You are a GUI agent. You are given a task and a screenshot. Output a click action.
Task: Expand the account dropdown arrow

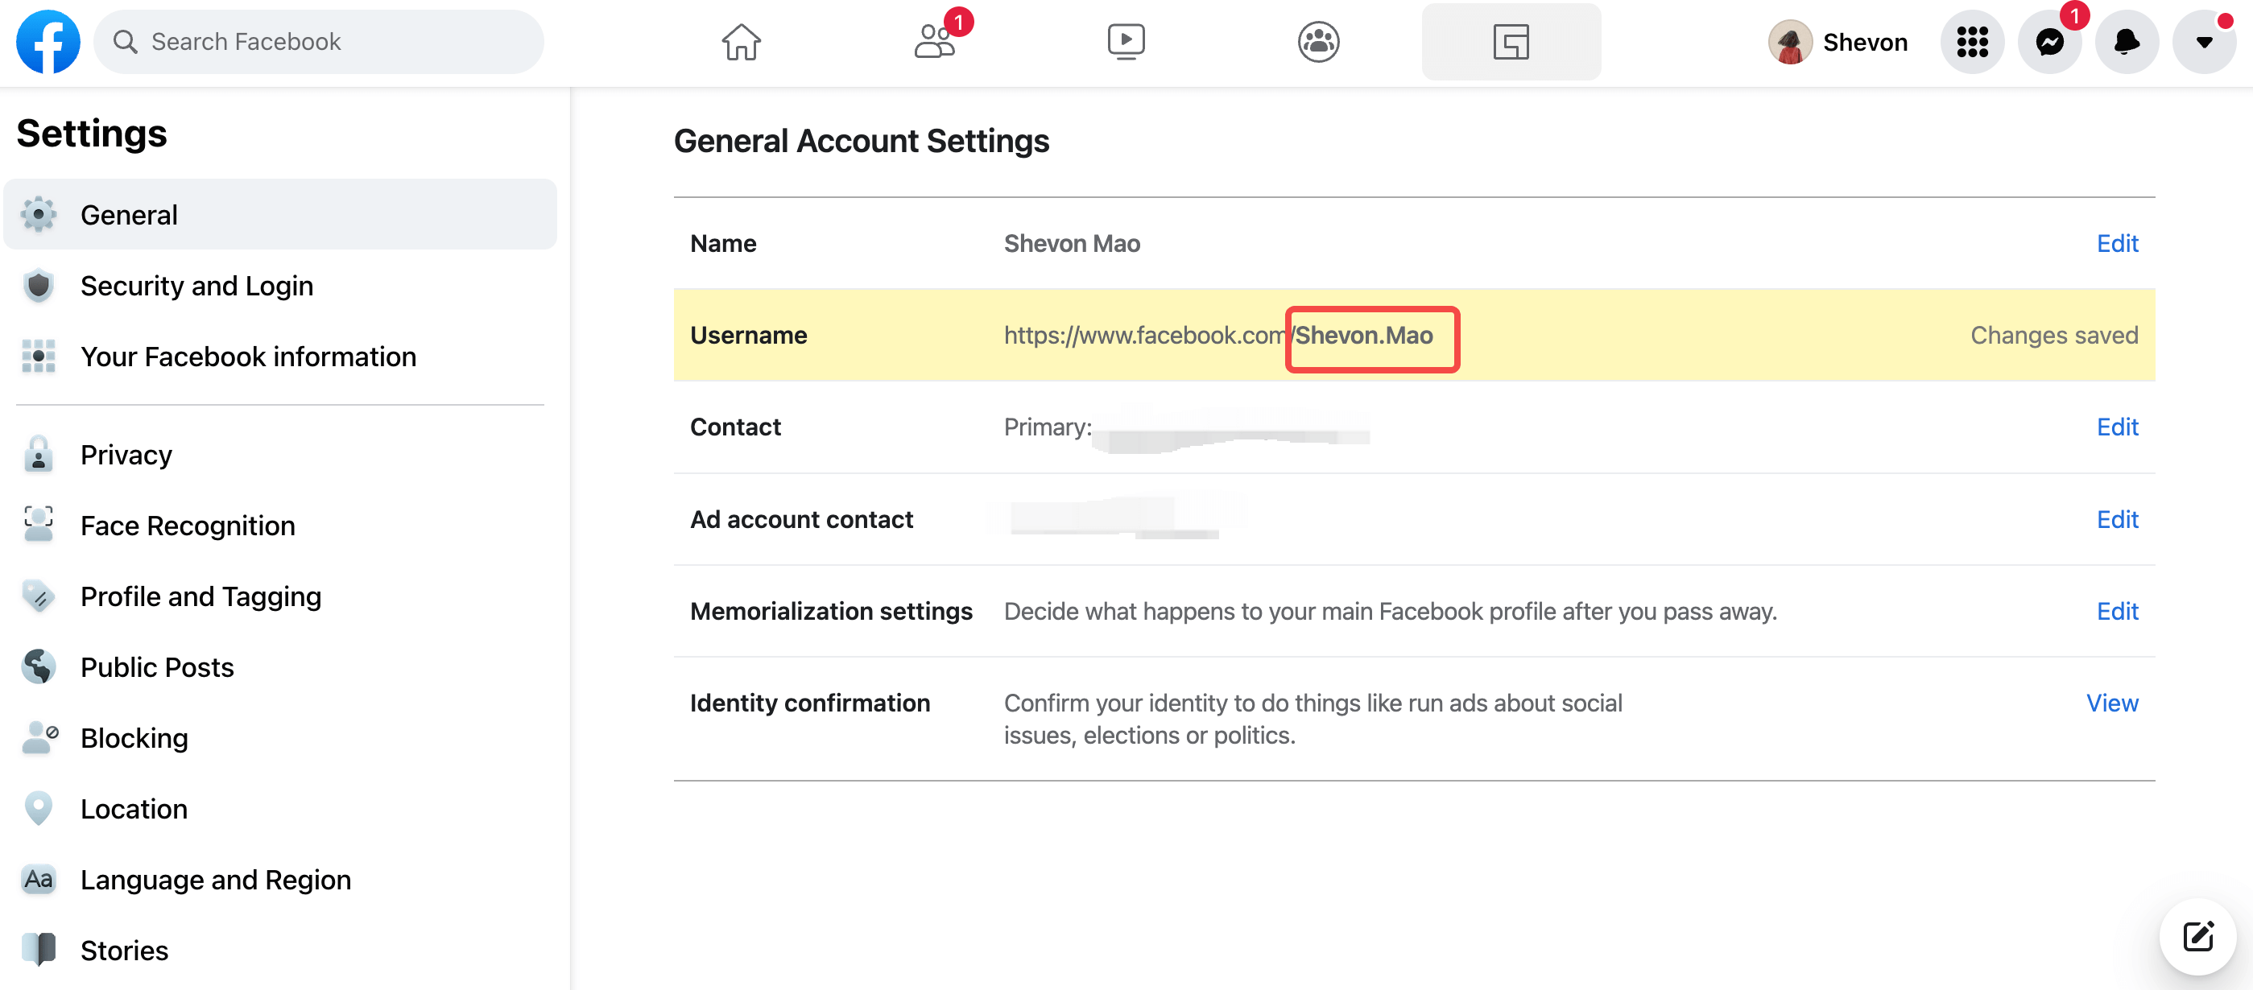[x=2203, y=41]
